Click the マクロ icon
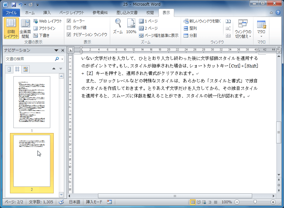284x208 pixels. [x=261, y=24]
